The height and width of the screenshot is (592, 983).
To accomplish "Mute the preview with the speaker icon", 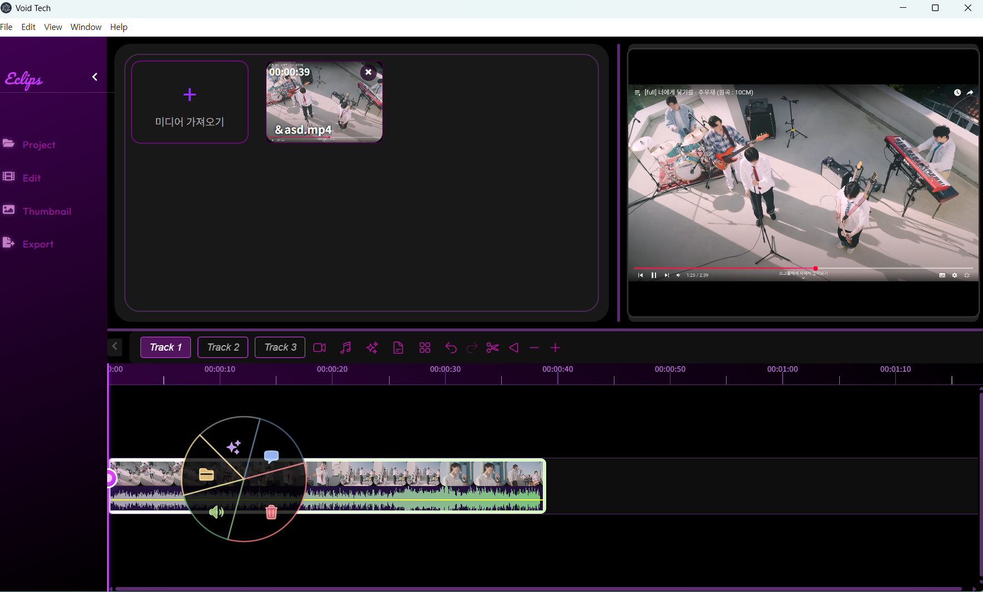I will [678, 275].
